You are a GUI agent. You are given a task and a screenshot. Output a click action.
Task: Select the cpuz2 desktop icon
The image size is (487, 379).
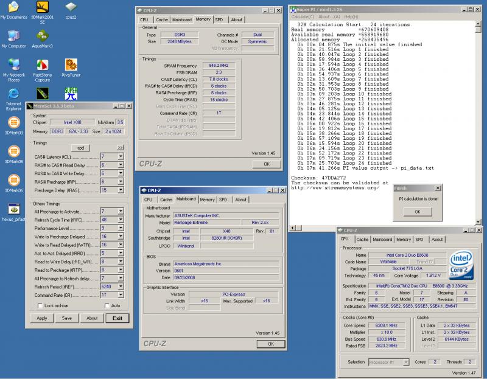[x=71, y=10]
